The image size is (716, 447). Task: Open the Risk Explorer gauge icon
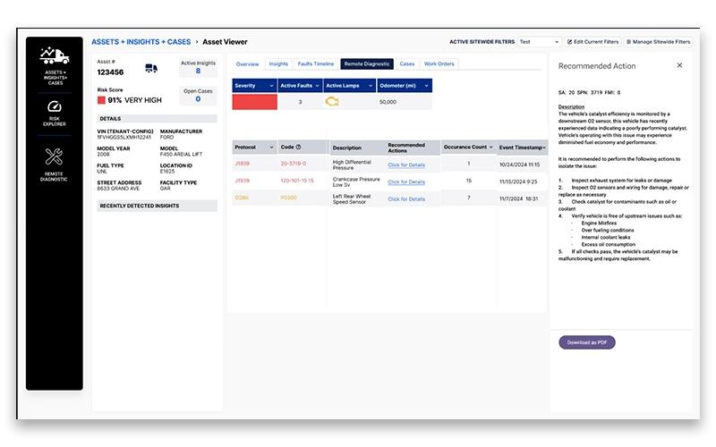55,106
